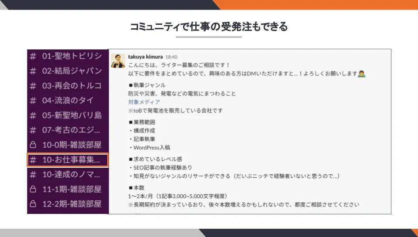Click the lock icon beside 11-1期-雑談部屋

33,189
